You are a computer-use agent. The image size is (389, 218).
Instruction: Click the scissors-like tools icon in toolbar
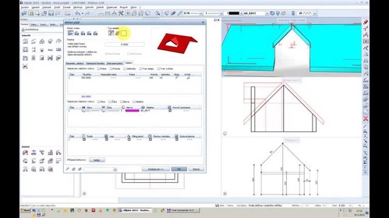pyautogui.click(x=121, y=13)
